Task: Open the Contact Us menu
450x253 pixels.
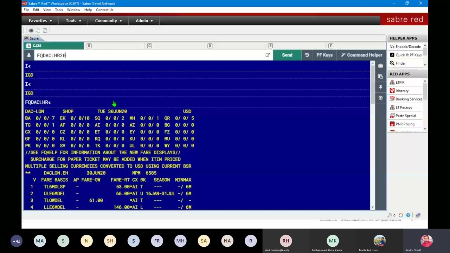Action: coord(104,10)
